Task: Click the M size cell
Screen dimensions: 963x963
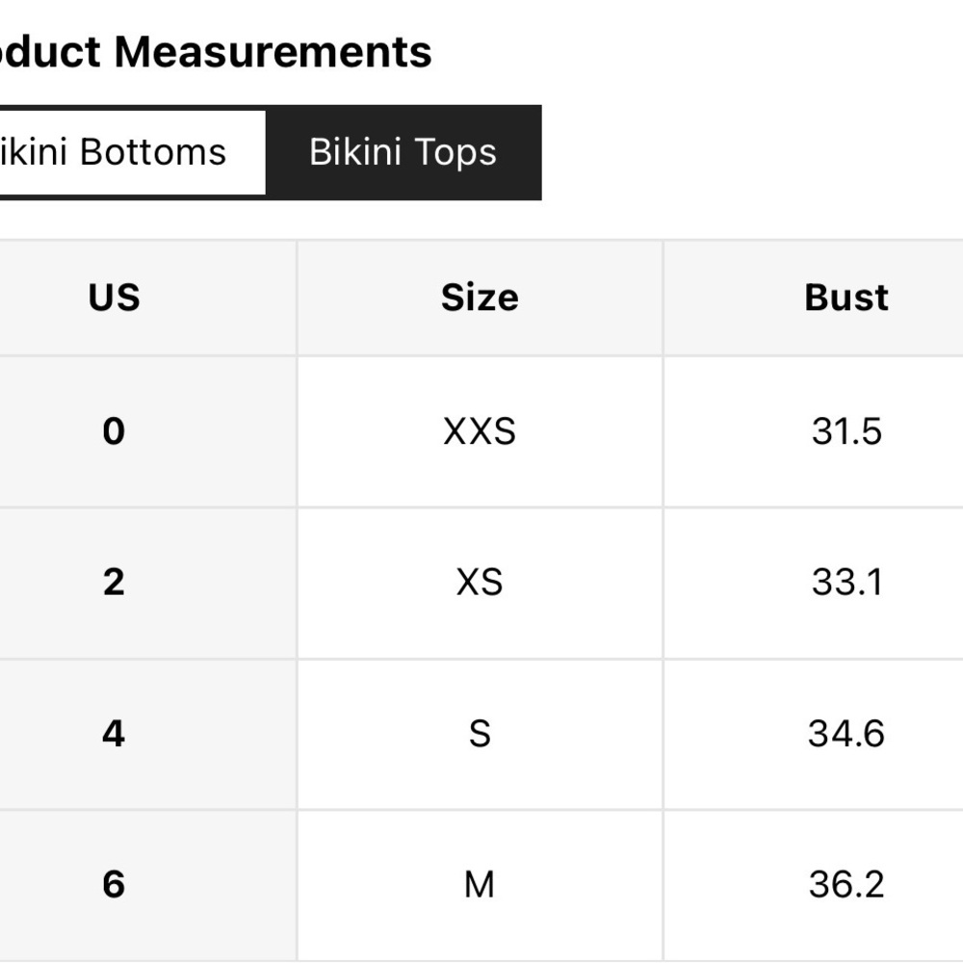Action: click(480, 885)
